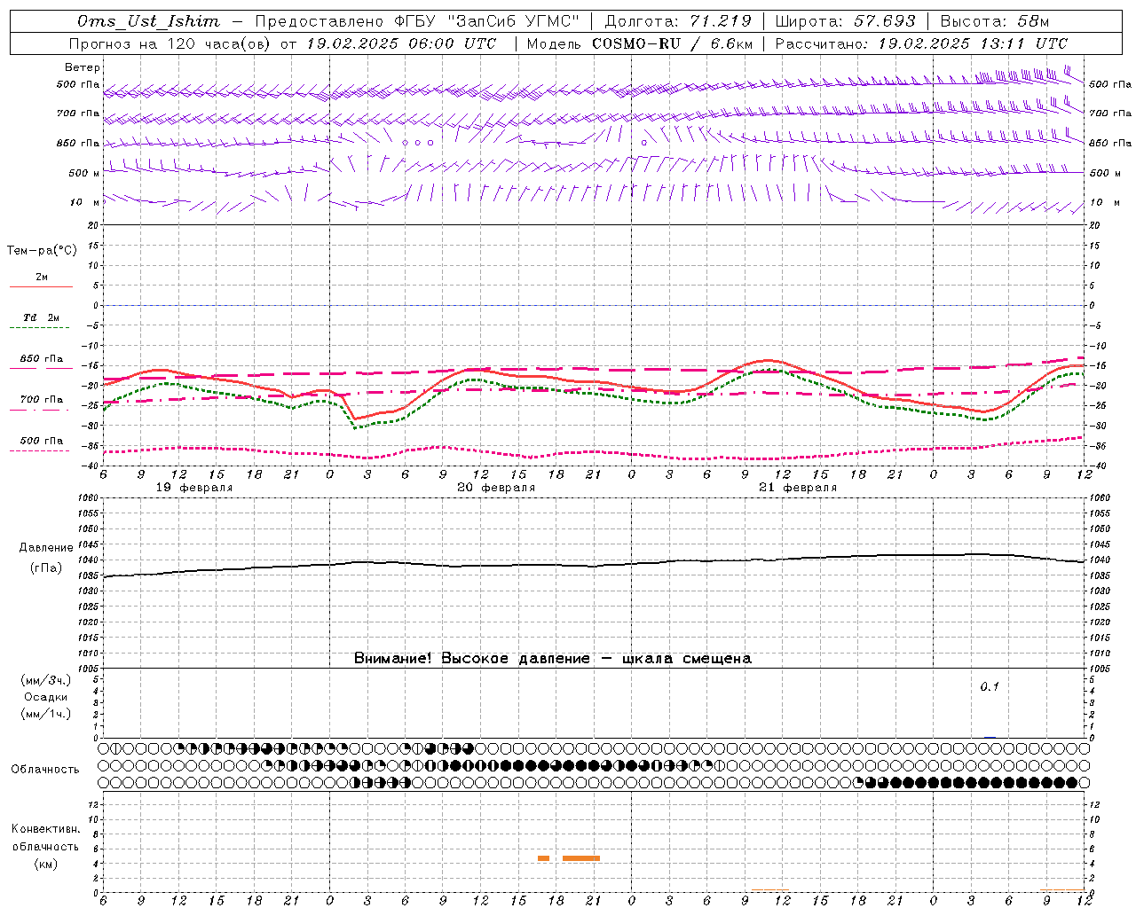Click the Модель COSMO-RU / 6.6км label

639,43
